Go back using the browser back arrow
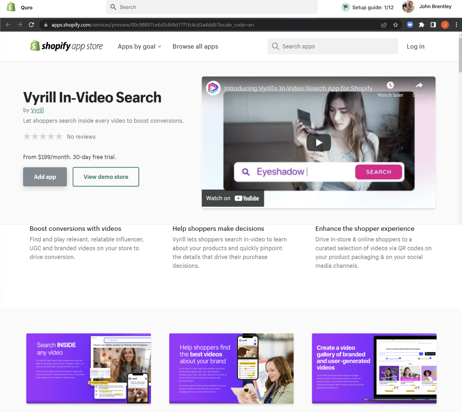This screenshot has width=462, height=412. (8, 25)
